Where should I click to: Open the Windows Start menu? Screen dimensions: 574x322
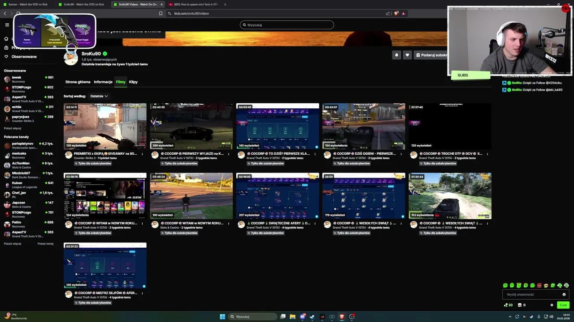(x=222, y=317)
